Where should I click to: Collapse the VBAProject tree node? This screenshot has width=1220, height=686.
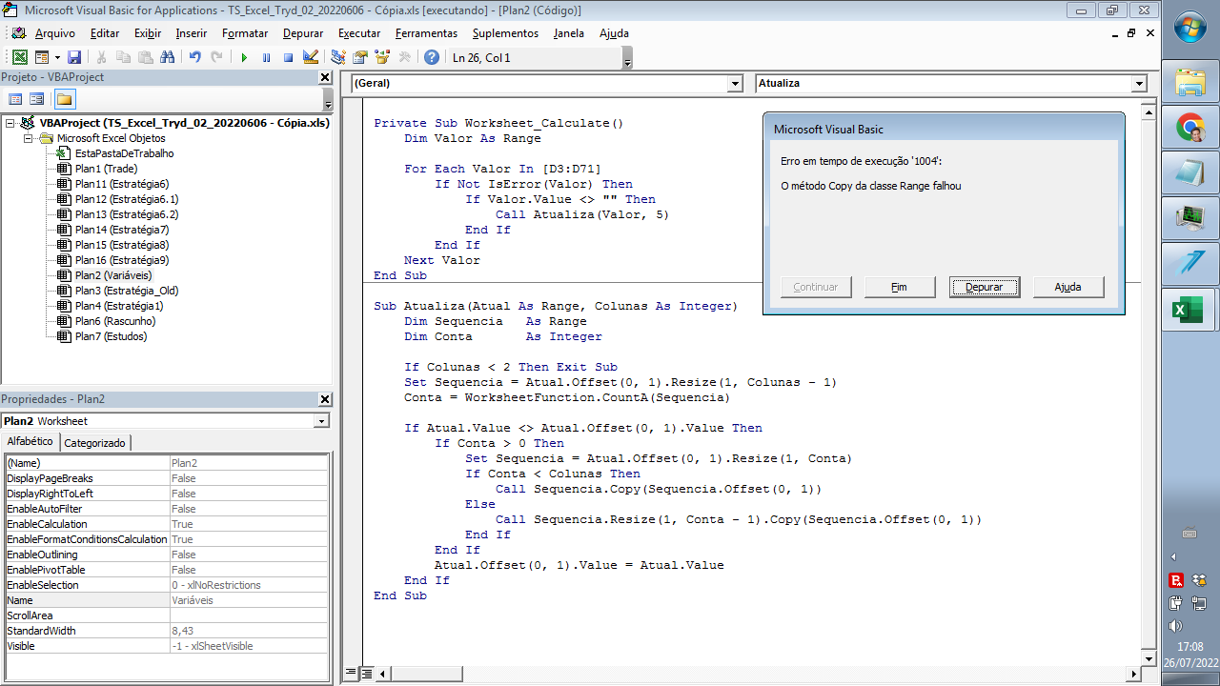[x=10, y=123]
